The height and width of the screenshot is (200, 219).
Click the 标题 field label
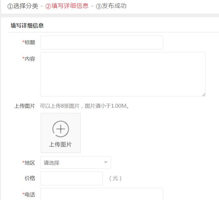coord(29,42)
